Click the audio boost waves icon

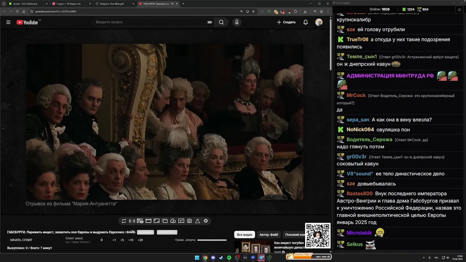click(132, 221)
